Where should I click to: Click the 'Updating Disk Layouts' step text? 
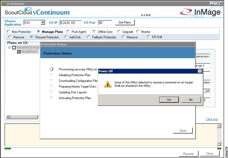point(73,92)
